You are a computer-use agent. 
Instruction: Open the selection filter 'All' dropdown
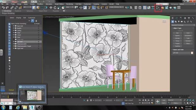27,7
